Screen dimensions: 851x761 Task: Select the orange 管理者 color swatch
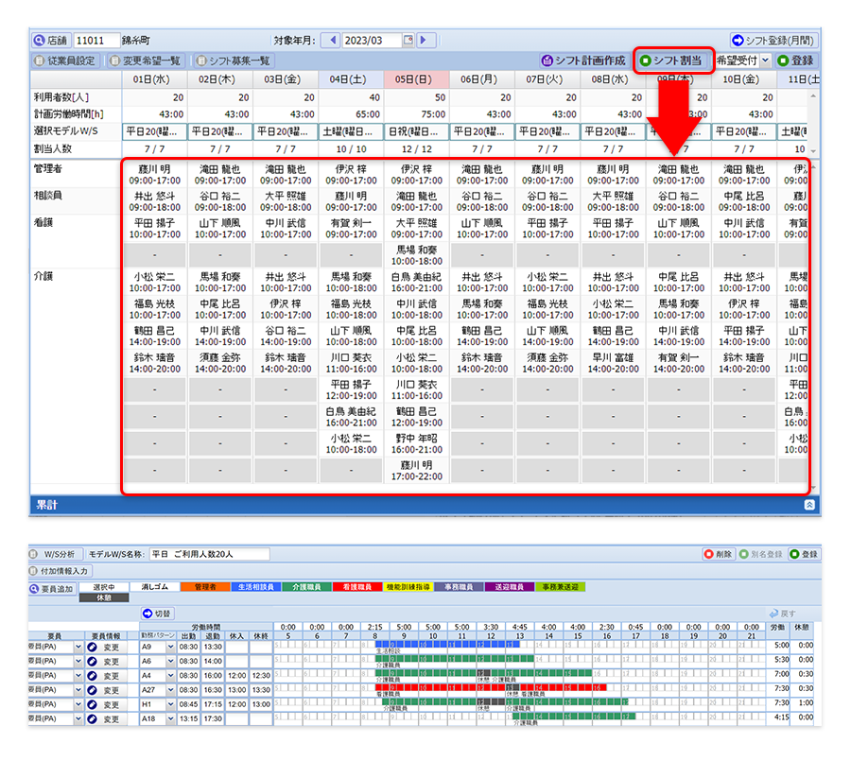205,587
